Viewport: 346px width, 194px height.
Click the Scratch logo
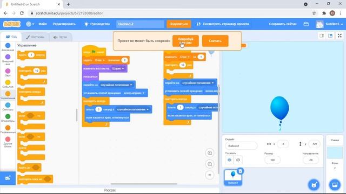click(12, 24)
